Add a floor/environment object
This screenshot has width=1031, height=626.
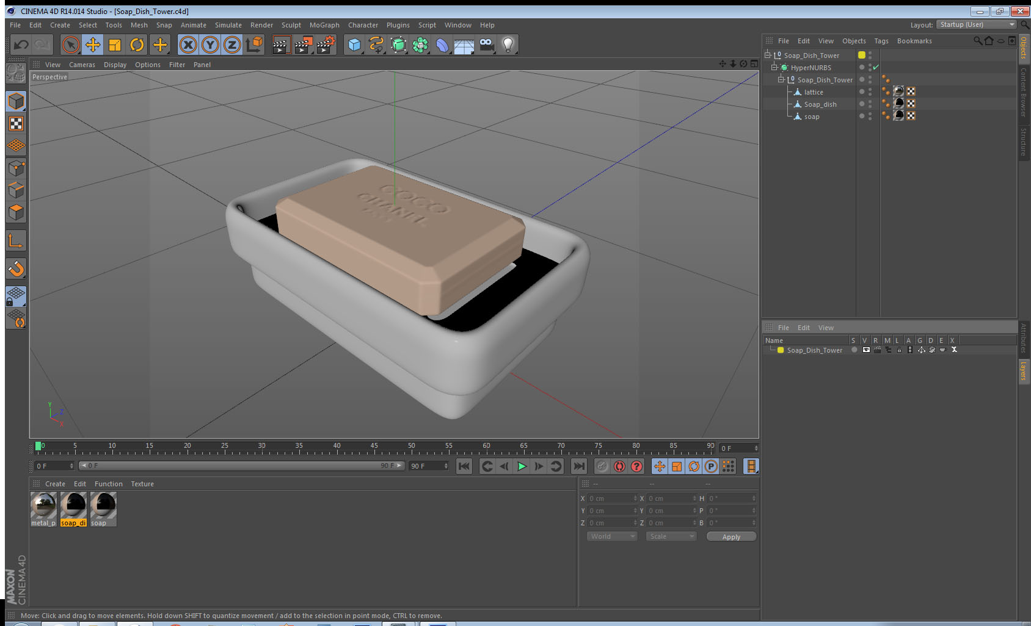coord(464,45)
